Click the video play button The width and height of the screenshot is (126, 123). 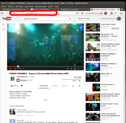pyautogui.click(x=10, y=69)
